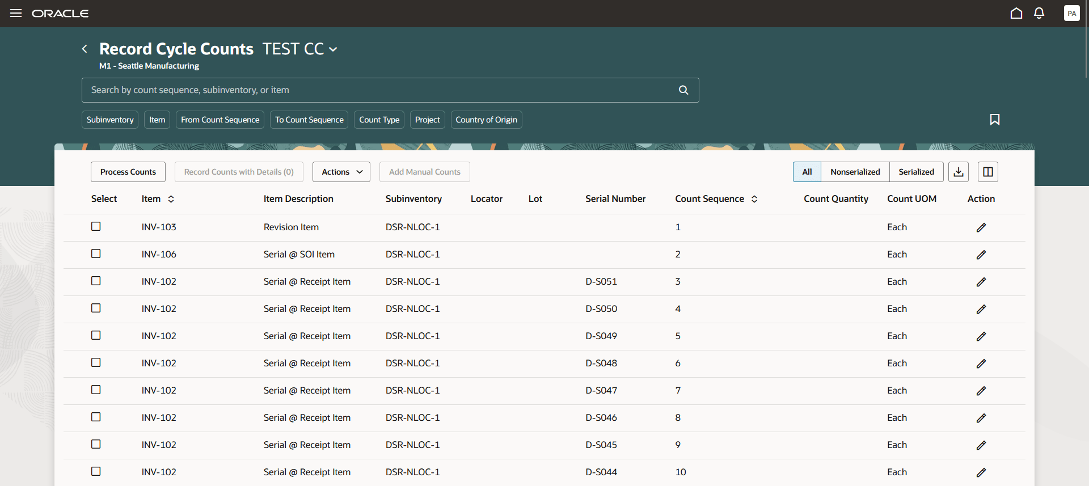Go back using the left chevron
This screenshot has height=486, width=1089.
[x=85, y=49]
